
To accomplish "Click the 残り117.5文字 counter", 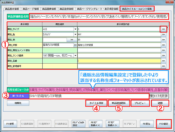I will click(x=159, y=96).
